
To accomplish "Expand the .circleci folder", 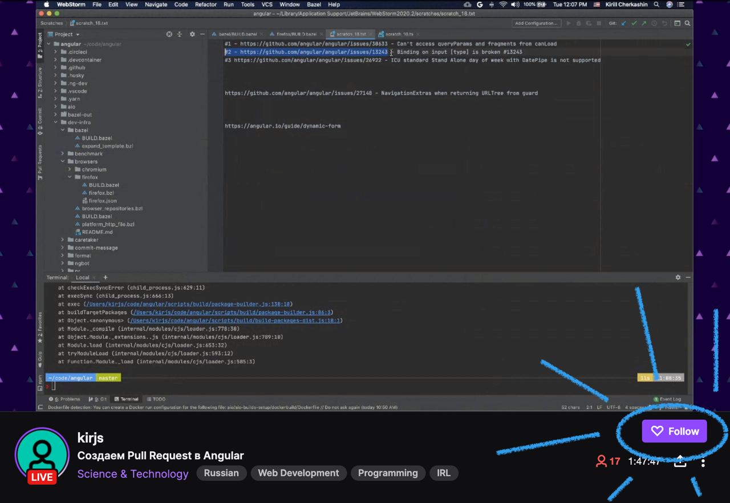I will pyautogui.click(x=56, y=52).
